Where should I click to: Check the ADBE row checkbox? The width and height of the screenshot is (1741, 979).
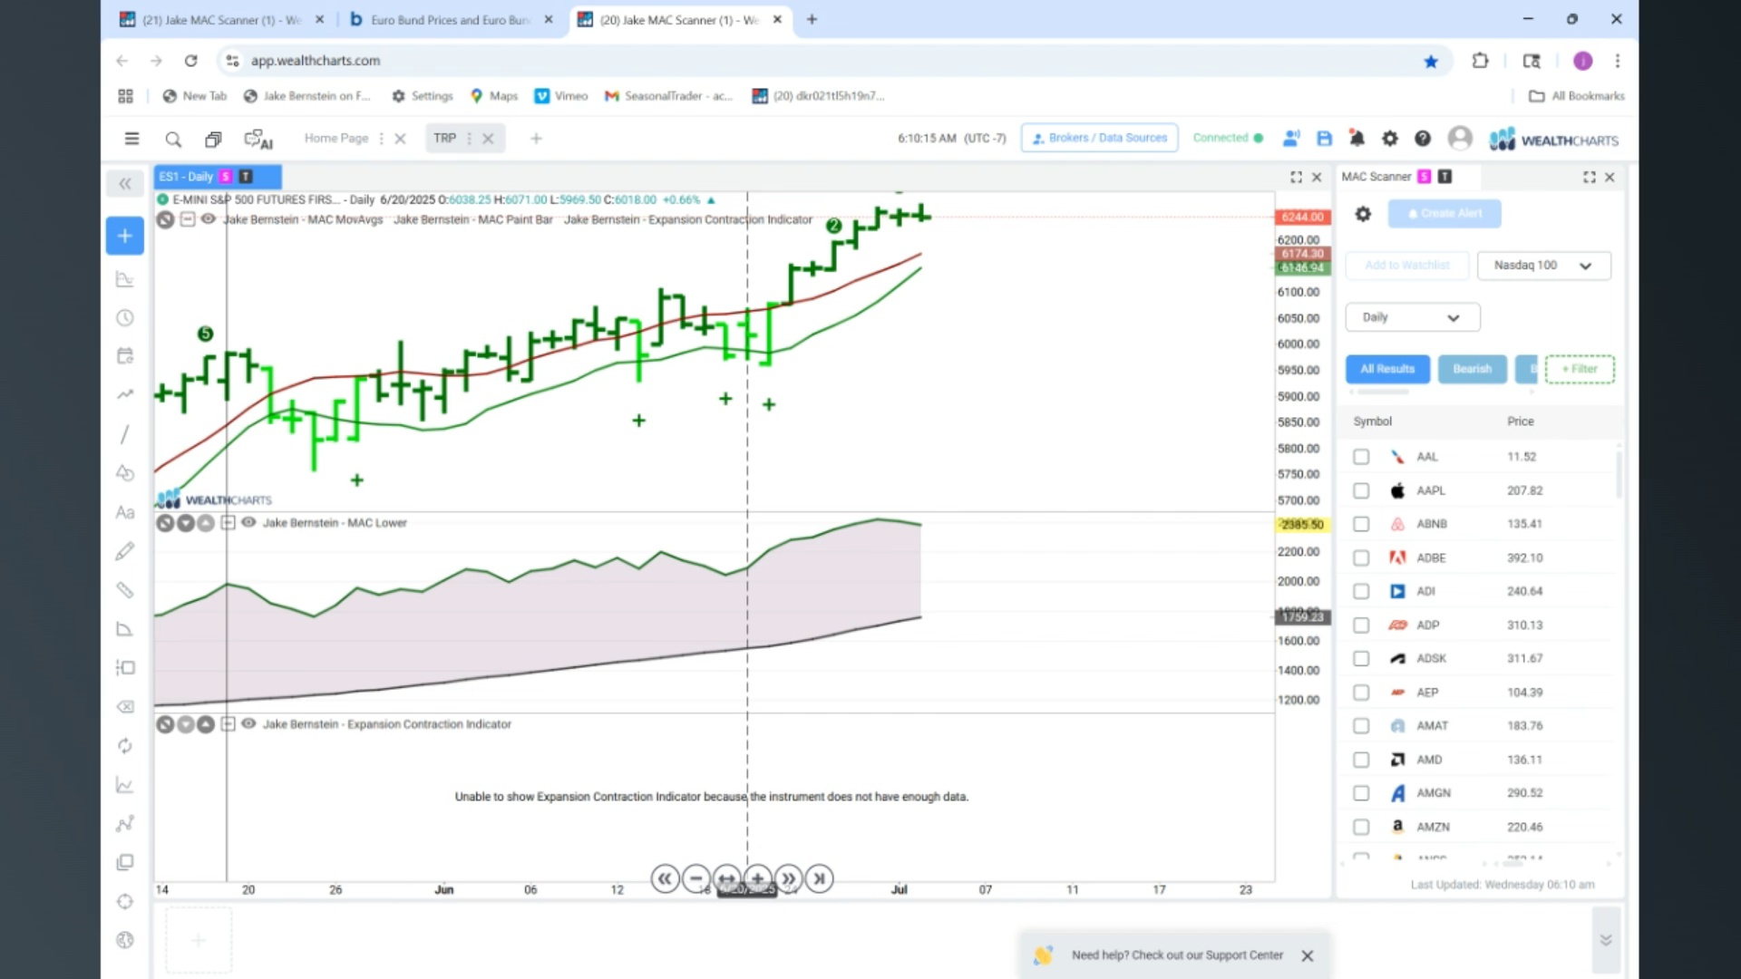(1361, 558)
